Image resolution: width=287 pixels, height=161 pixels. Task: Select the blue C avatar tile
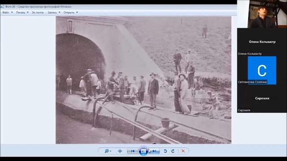(x=262, y=70)
